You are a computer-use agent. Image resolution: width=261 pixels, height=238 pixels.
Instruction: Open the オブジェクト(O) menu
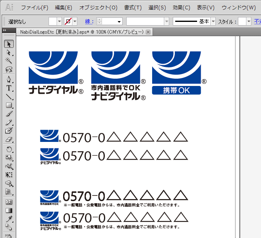(x=98, y=8)
